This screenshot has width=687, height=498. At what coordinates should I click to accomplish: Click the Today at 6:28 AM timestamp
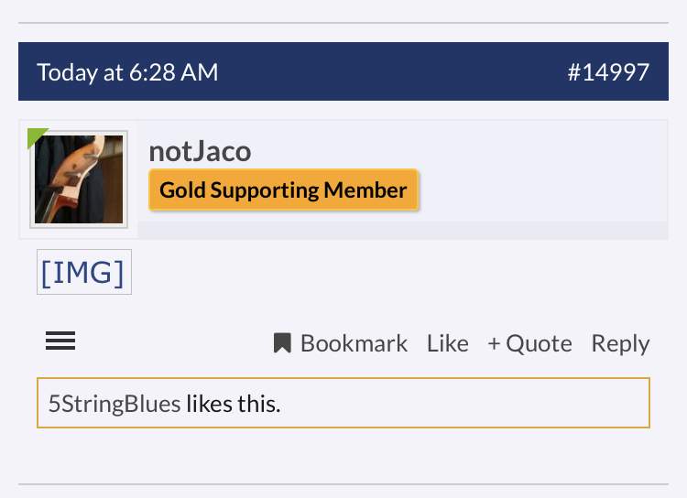tap(127, 72)
